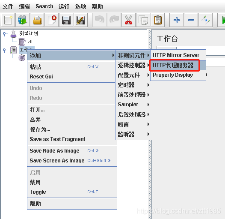This screenshot has height=219, width=225.
Task: Click the Close test plan icon
Action: pyautogui.click(x=51, y=20)
